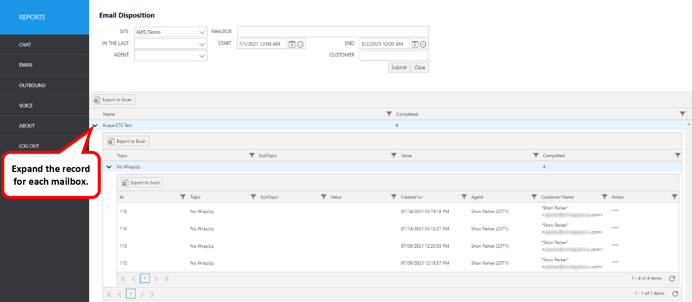Filter the second-level Value column

pyautogui.click(x=536, y=155)
